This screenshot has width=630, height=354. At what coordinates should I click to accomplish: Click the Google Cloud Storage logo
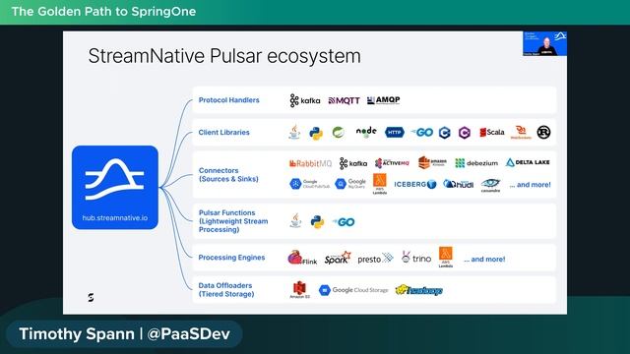pos(353,290)
